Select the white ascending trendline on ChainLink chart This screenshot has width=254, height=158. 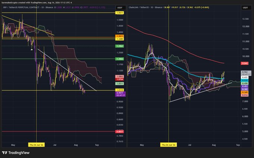click(201, 92)
